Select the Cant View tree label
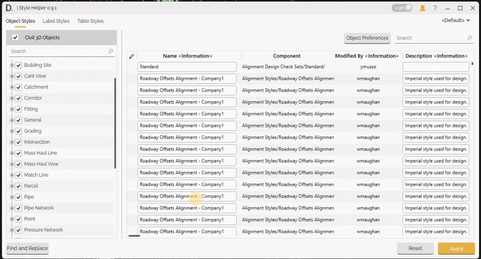This screenshot has height=259, width=481. point(35,76)
